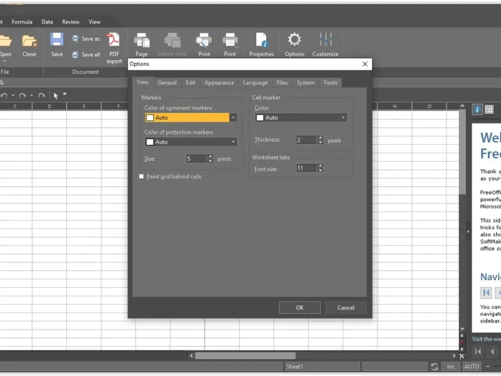Click the Open file icon in ribbon

[x=6, y=41]
